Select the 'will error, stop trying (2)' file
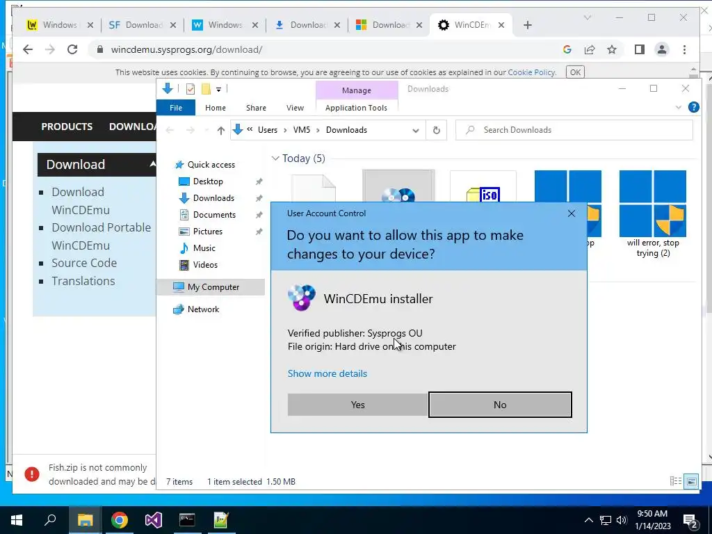712x534 pixels. click(652, 213)
